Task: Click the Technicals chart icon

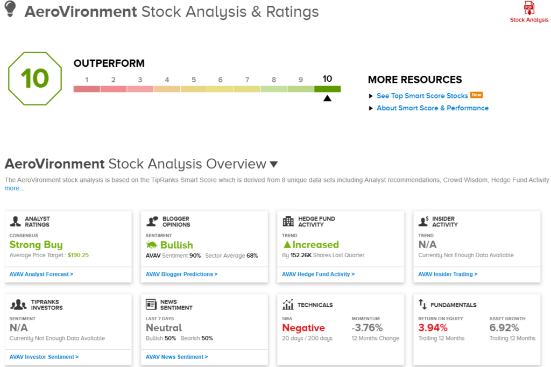Action: click(x=288, y=305)
